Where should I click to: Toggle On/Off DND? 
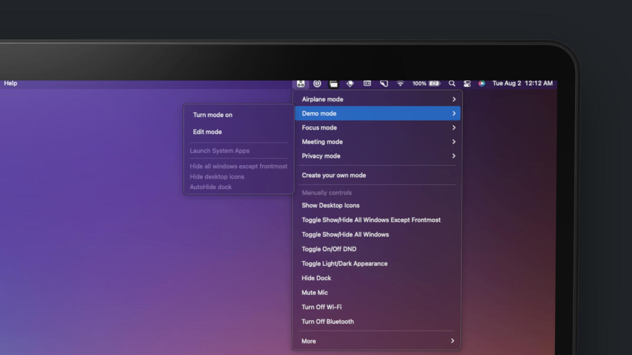click(329, 249)
